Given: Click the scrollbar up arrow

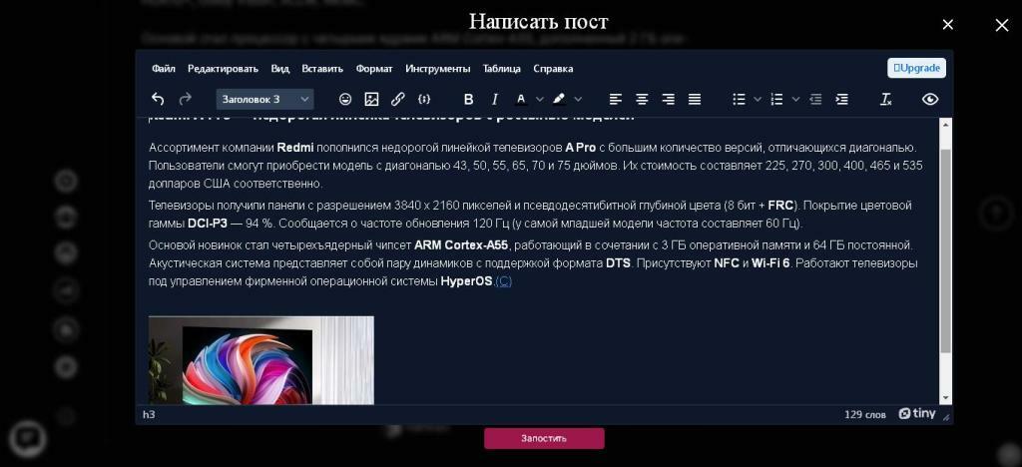Looking at the screenshot, I should [x=946, y=125].
